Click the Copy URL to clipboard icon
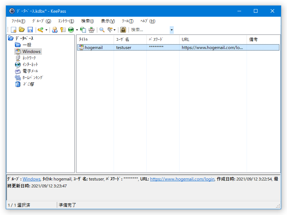 (x=83, y=29)
